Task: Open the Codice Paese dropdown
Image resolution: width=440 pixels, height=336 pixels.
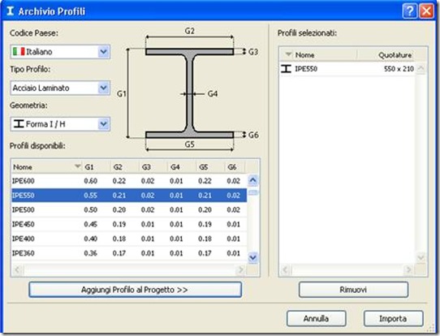Action: 103,52
